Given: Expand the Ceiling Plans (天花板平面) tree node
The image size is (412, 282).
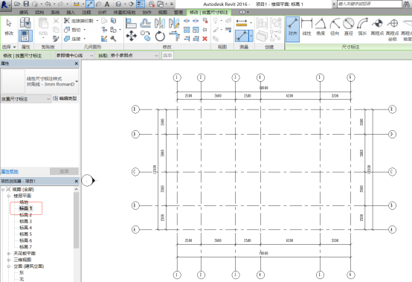Looking at the screenshot, I should (9, 253).
